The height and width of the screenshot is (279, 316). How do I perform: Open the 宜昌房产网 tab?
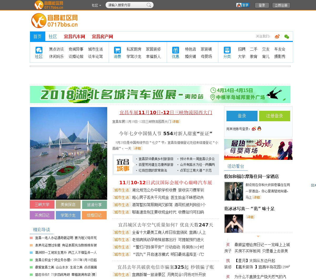pyautogui.click(x=102, y=36)
